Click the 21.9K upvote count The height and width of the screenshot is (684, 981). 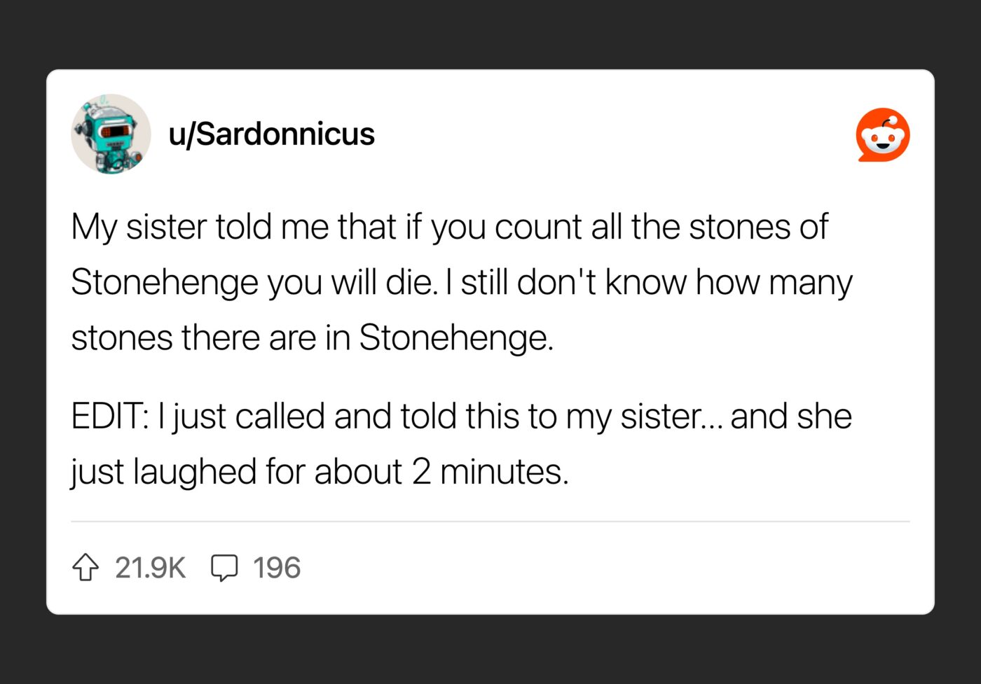click(x=151, y=568)
